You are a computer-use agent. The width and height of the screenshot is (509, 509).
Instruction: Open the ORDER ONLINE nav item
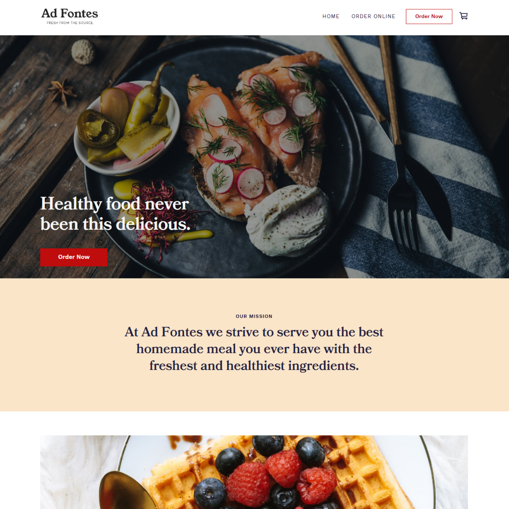(x=373, y=16)
